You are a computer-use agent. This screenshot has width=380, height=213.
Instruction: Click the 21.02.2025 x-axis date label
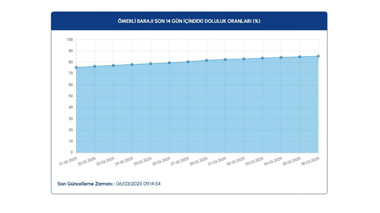coord(68,161)
